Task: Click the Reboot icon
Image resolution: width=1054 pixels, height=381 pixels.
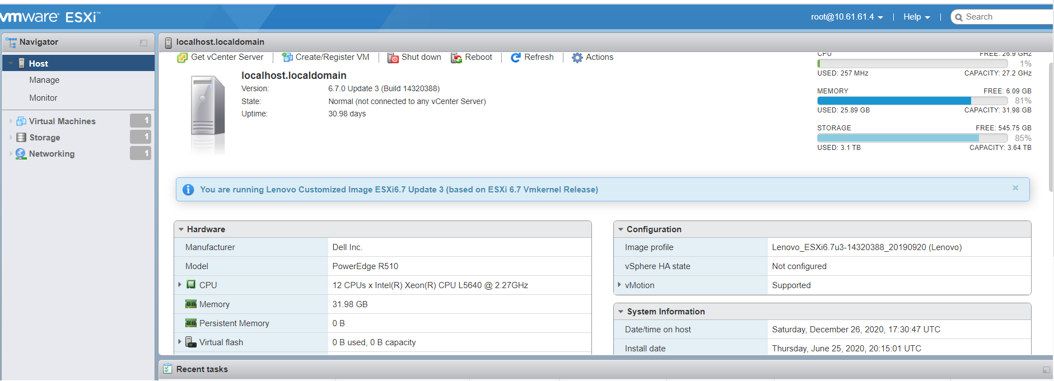Action: click(x=456, y=58)
